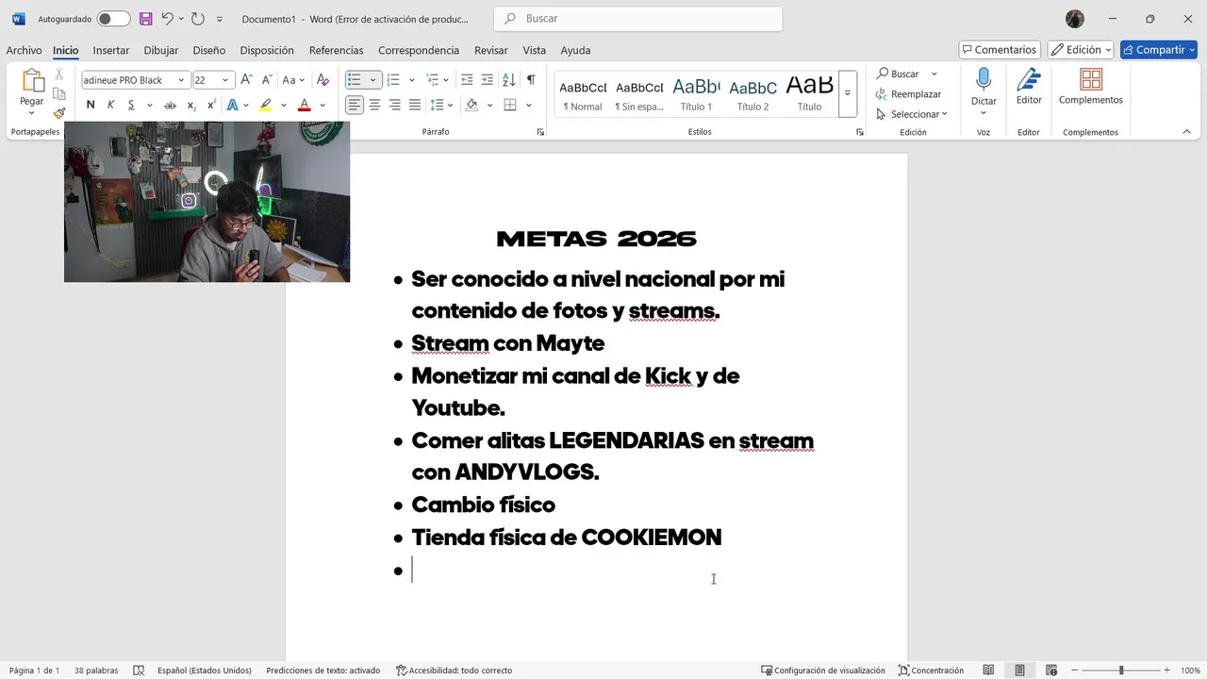Open the change case Aa dropdown
Screen dimensions: 1207x679
tap(293, 80)
